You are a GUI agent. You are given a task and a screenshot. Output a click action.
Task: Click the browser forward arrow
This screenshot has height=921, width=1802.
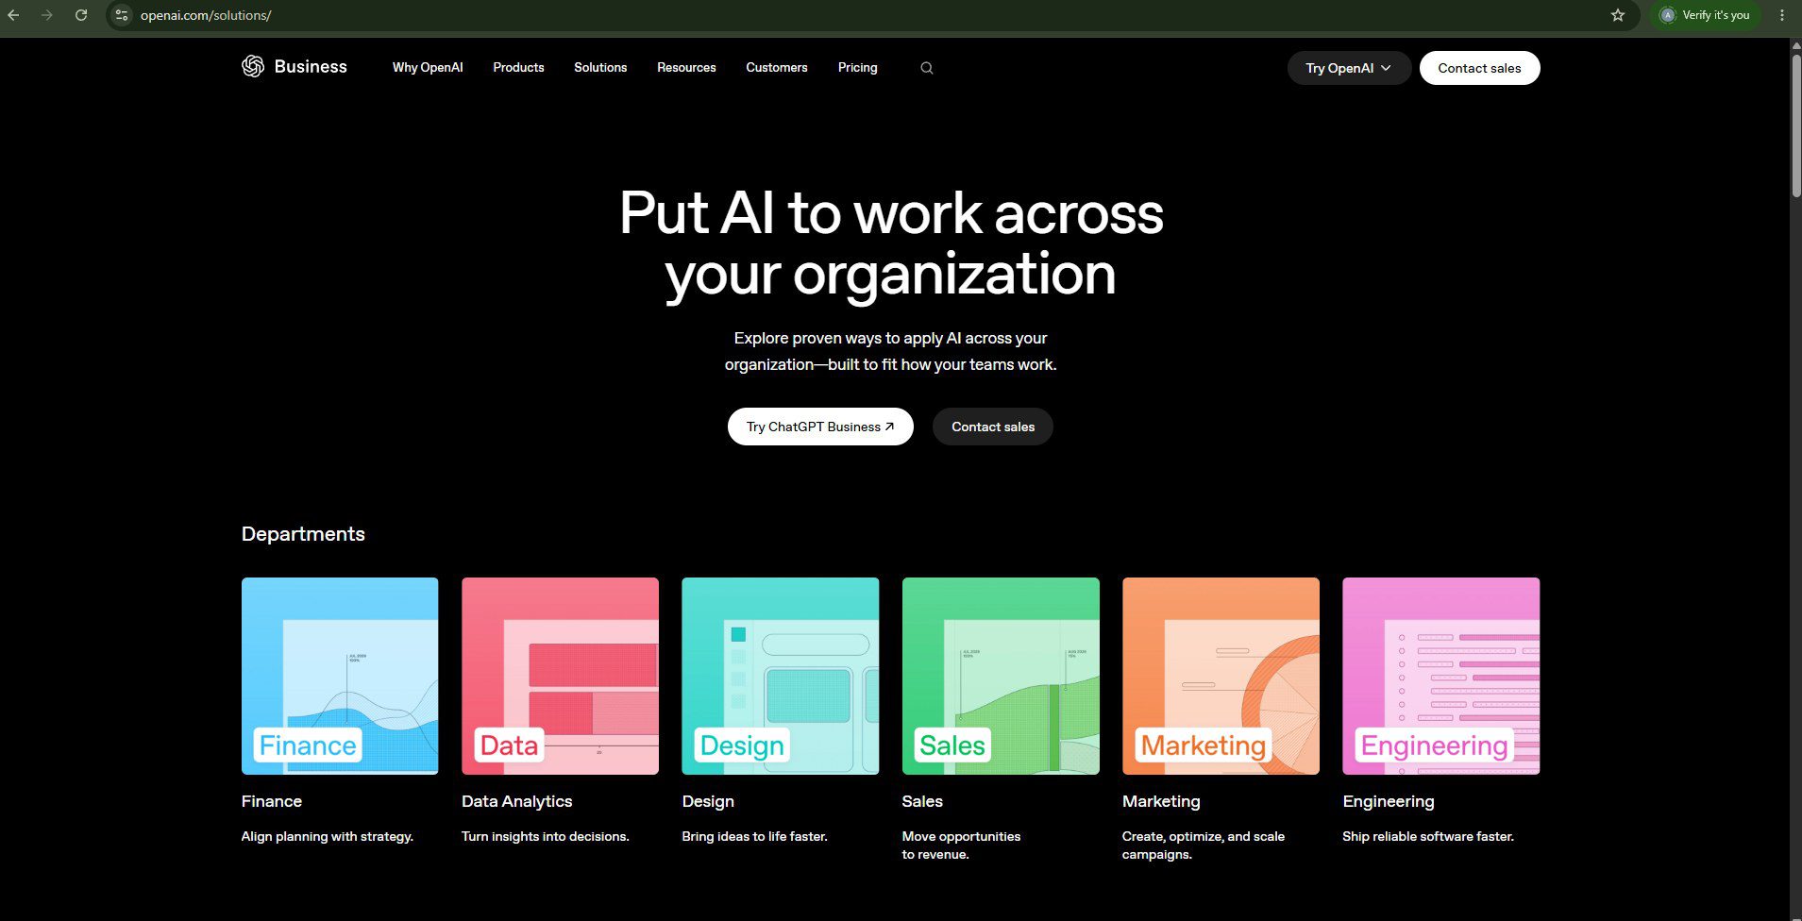click(x=47, y=15)
